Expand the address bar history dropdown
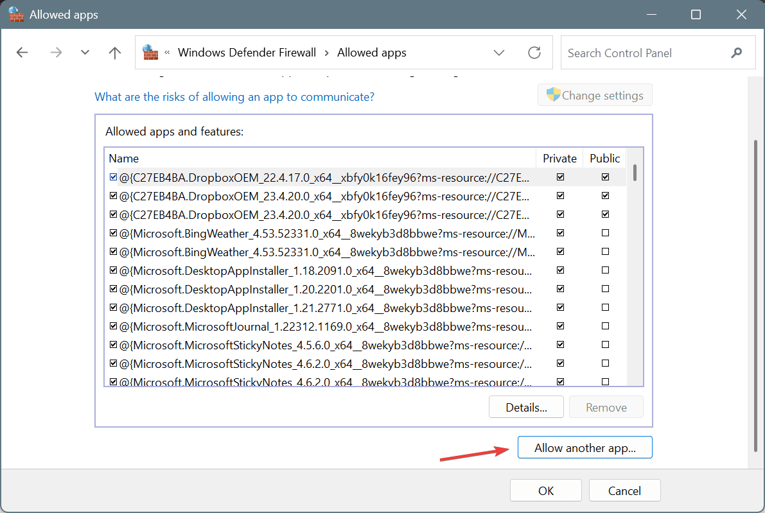Image resolution: width=765 pixels, height=513 pixels. click(x=498, y=53)
